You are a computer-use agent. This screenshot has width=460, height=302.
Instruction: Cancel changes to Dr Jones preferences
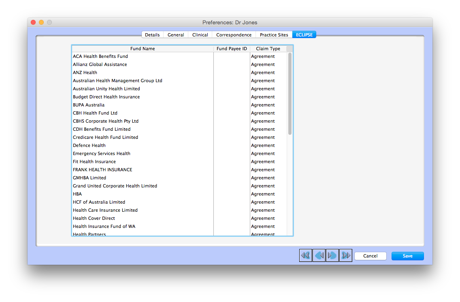370,256
